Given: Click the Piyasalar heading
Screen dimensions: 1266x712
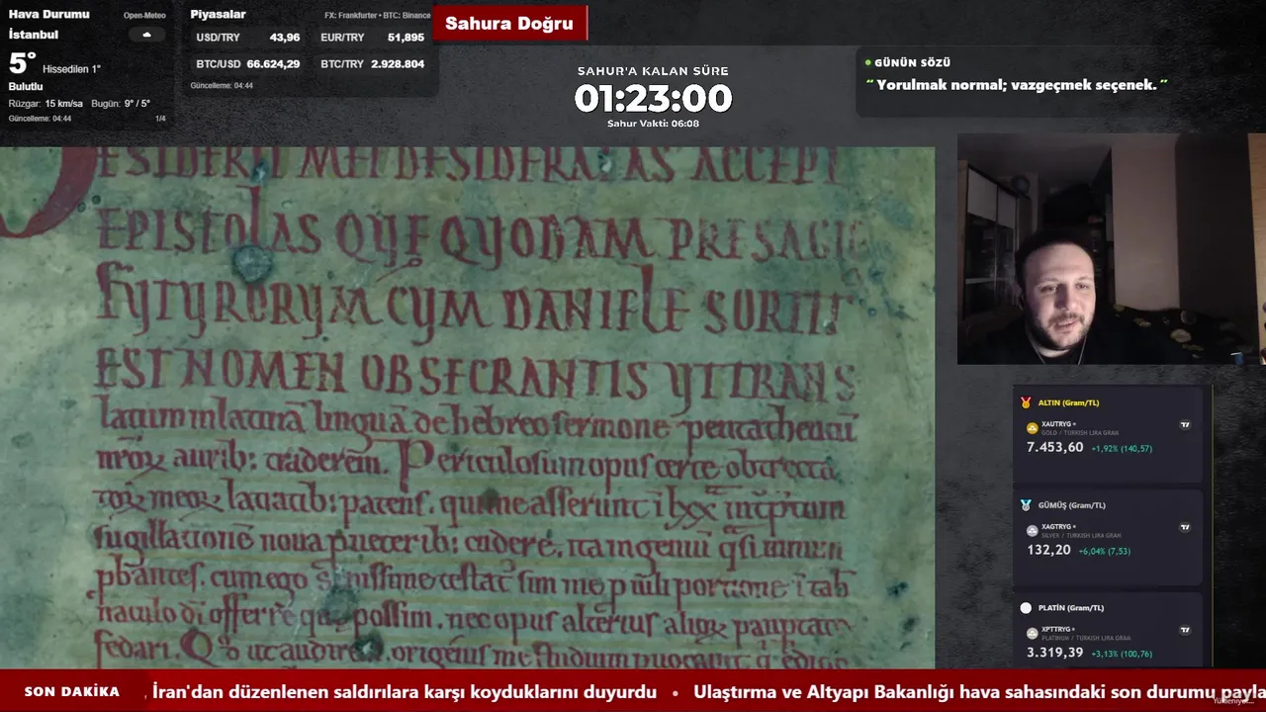Looking at the screenshot, I should pyautogui.click(x=219, y=15).
